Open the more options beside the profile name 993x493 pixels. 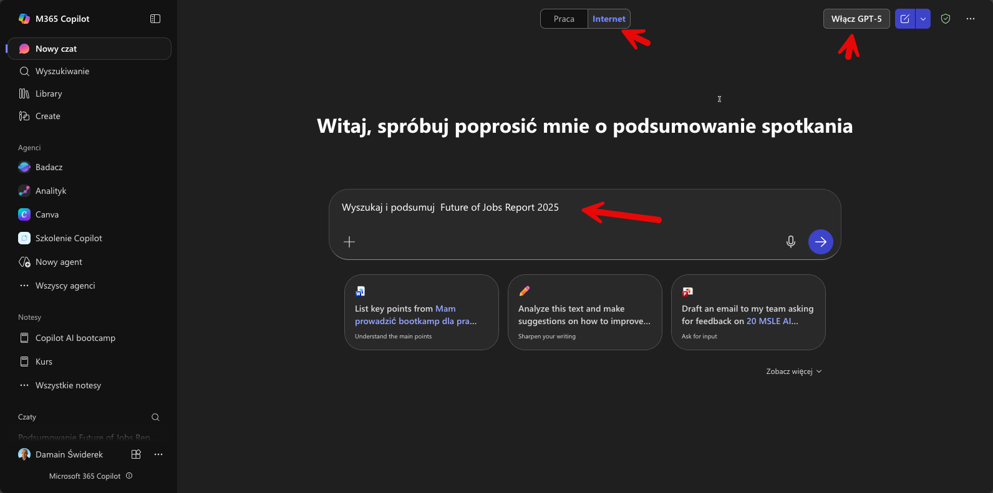[158, 454]
